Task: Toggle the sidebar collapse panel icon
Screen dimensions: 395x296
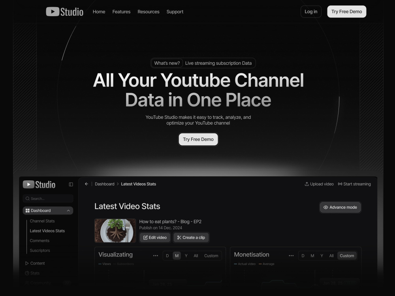Action: (71, 184)
